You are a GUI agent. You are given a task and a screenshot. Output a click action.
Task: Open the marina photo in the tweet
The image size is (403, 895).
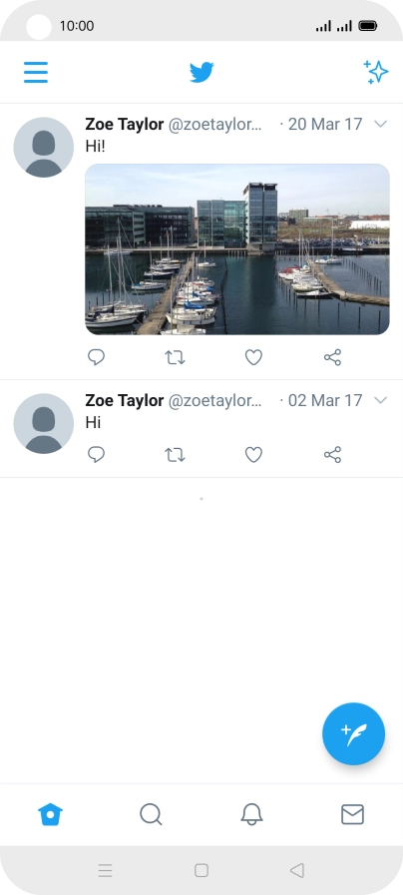(x=237, y=249)
